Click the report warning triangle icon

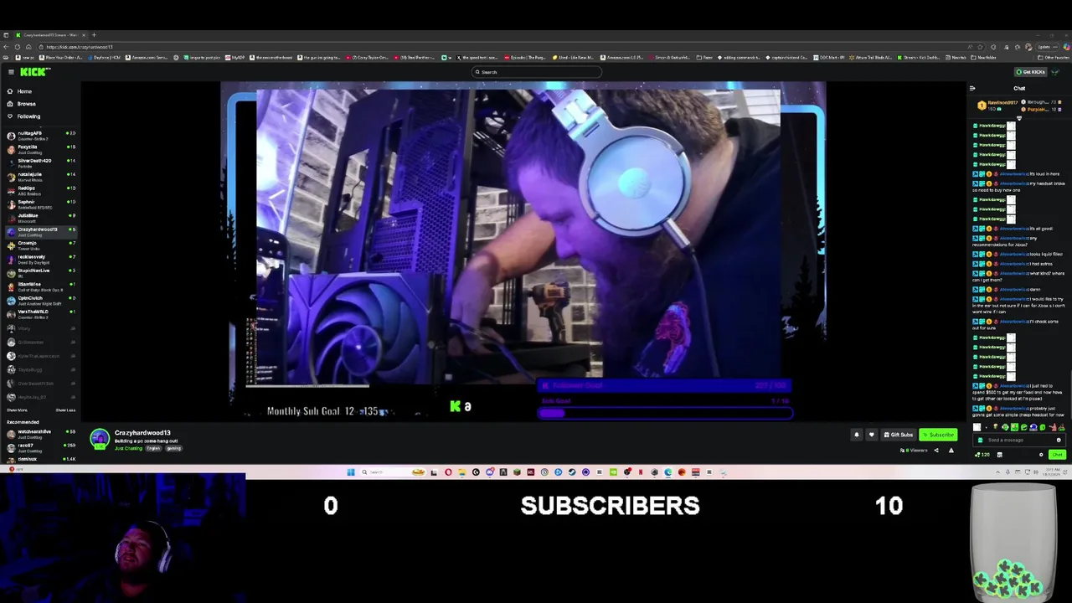(x=951, y=451)
